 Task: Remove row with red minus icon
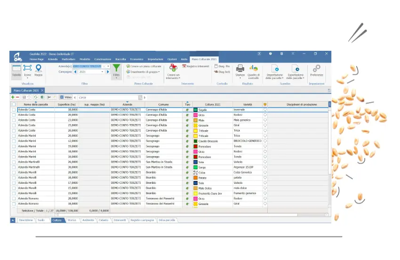pos(17,97)
